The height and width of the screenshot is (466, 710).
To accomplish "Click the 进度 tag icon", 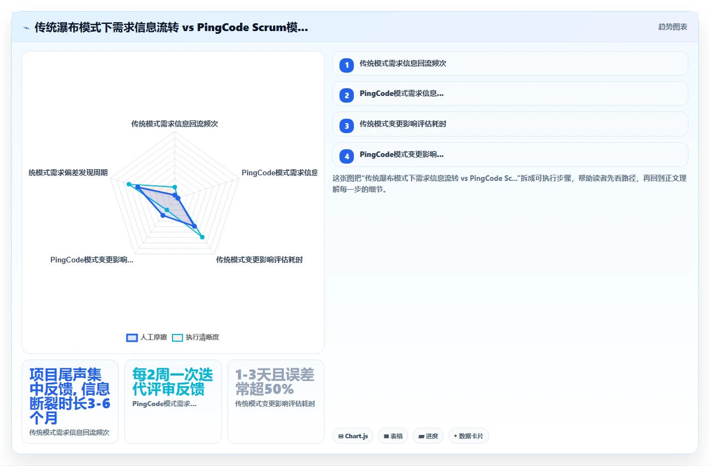I will tap(421, 437).
